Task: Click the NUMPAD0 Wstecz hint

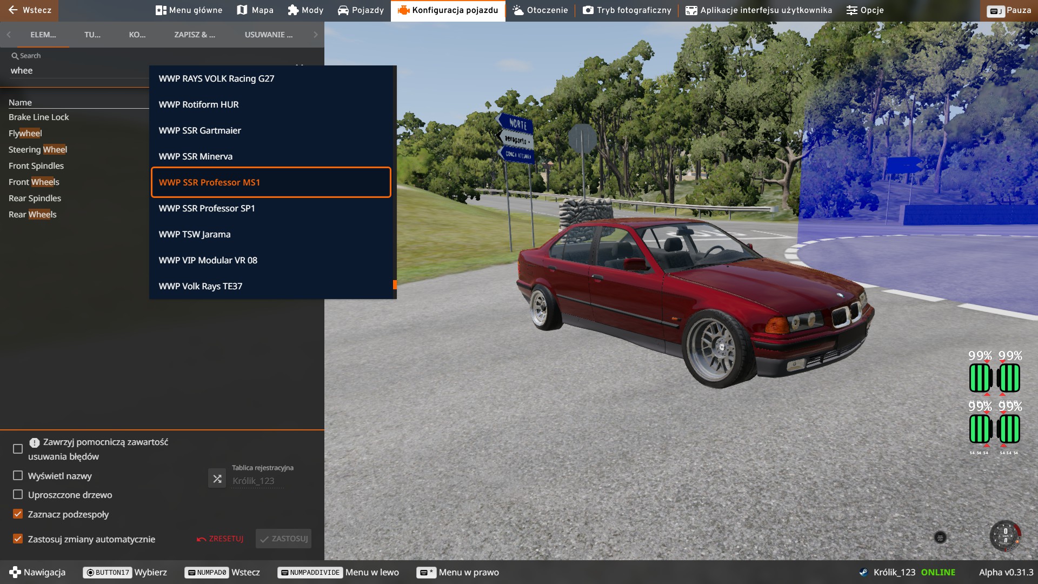Action: pyautogui.click(x=222, y=572)
